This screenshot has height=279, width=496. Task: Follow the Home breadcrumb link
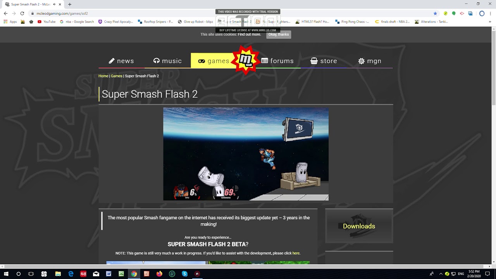pos(103,76)
